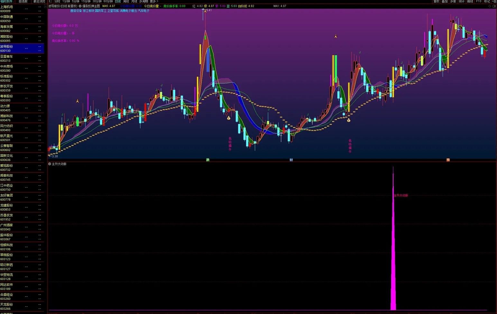Click the 消费电子概念 concept link

(128, 11)
